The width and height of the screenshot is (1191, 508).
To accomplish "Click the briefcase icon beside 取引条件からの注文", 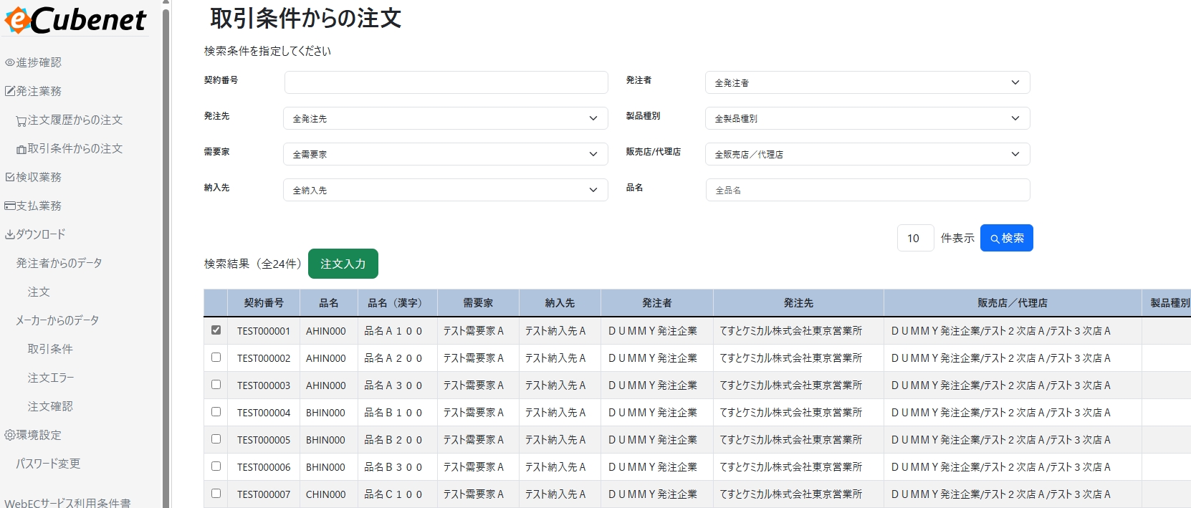I will click(21, 149).
